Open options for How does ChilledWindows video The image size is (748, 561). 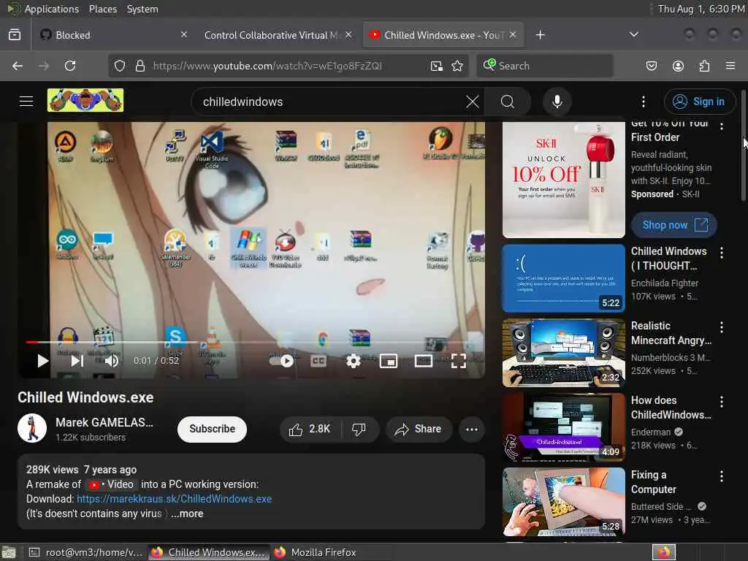click(721, 402)
